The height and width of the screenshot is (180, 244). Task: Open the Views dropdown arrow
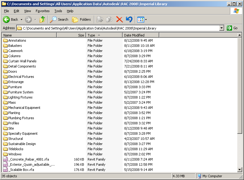146,20
